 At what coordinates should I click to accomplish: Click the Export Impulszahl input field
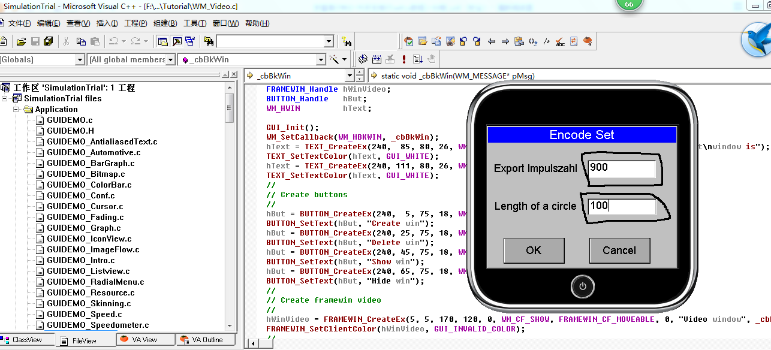[621, 168]
